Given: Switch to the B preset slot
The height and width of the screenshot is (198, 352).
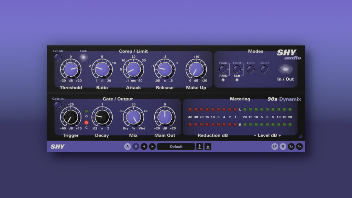Looking at the screenshot, I should (136, 146).
